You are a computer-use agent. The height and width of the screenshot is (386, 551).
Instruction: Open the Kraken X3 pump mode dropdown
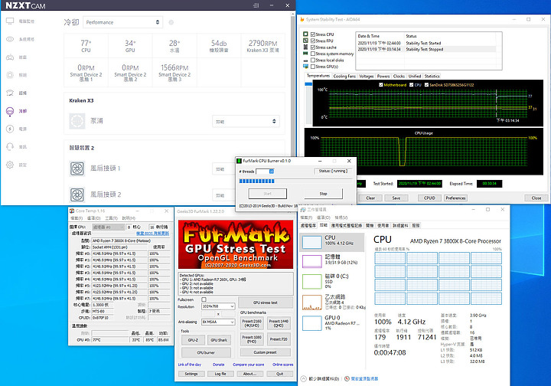pos(246,121)
